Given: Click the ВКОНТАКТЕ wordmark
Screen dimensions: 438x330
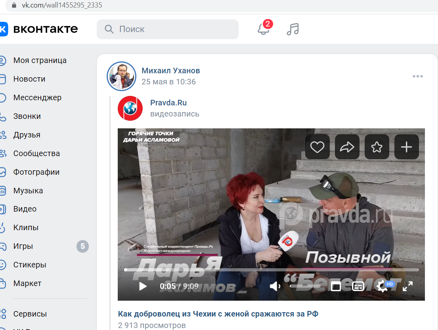Looking at the screenshot, I should click(46, 29).
